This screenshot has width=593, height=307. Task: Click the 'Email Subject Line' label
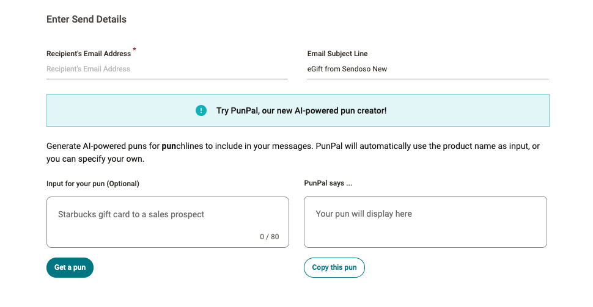pos(337,54)
